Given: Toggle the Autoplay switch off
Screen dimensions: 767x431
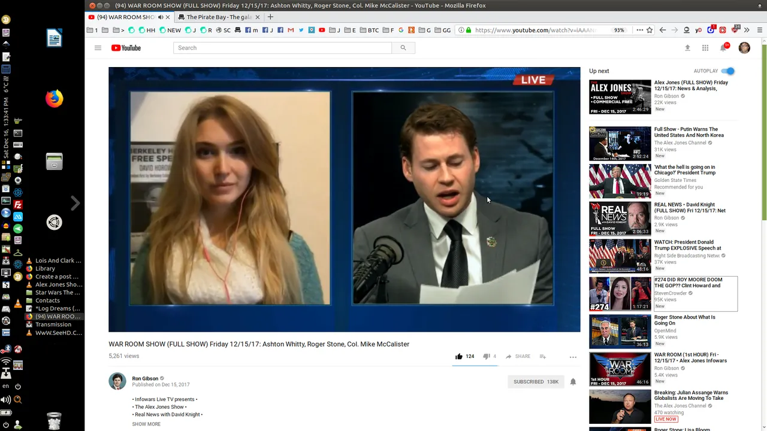Looking at the screenshot, I should point(727,71).
